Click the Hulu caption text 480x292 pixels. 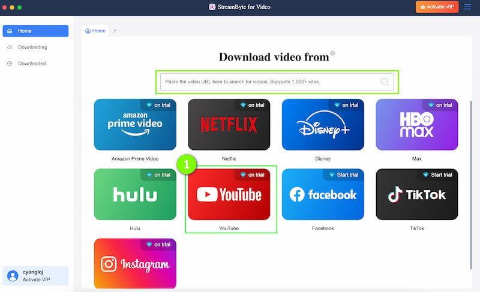coord(135,228)
